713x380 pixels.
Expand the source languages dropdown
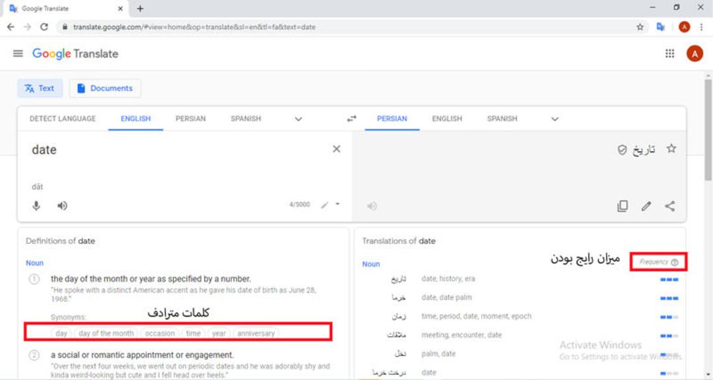(298, 119)
